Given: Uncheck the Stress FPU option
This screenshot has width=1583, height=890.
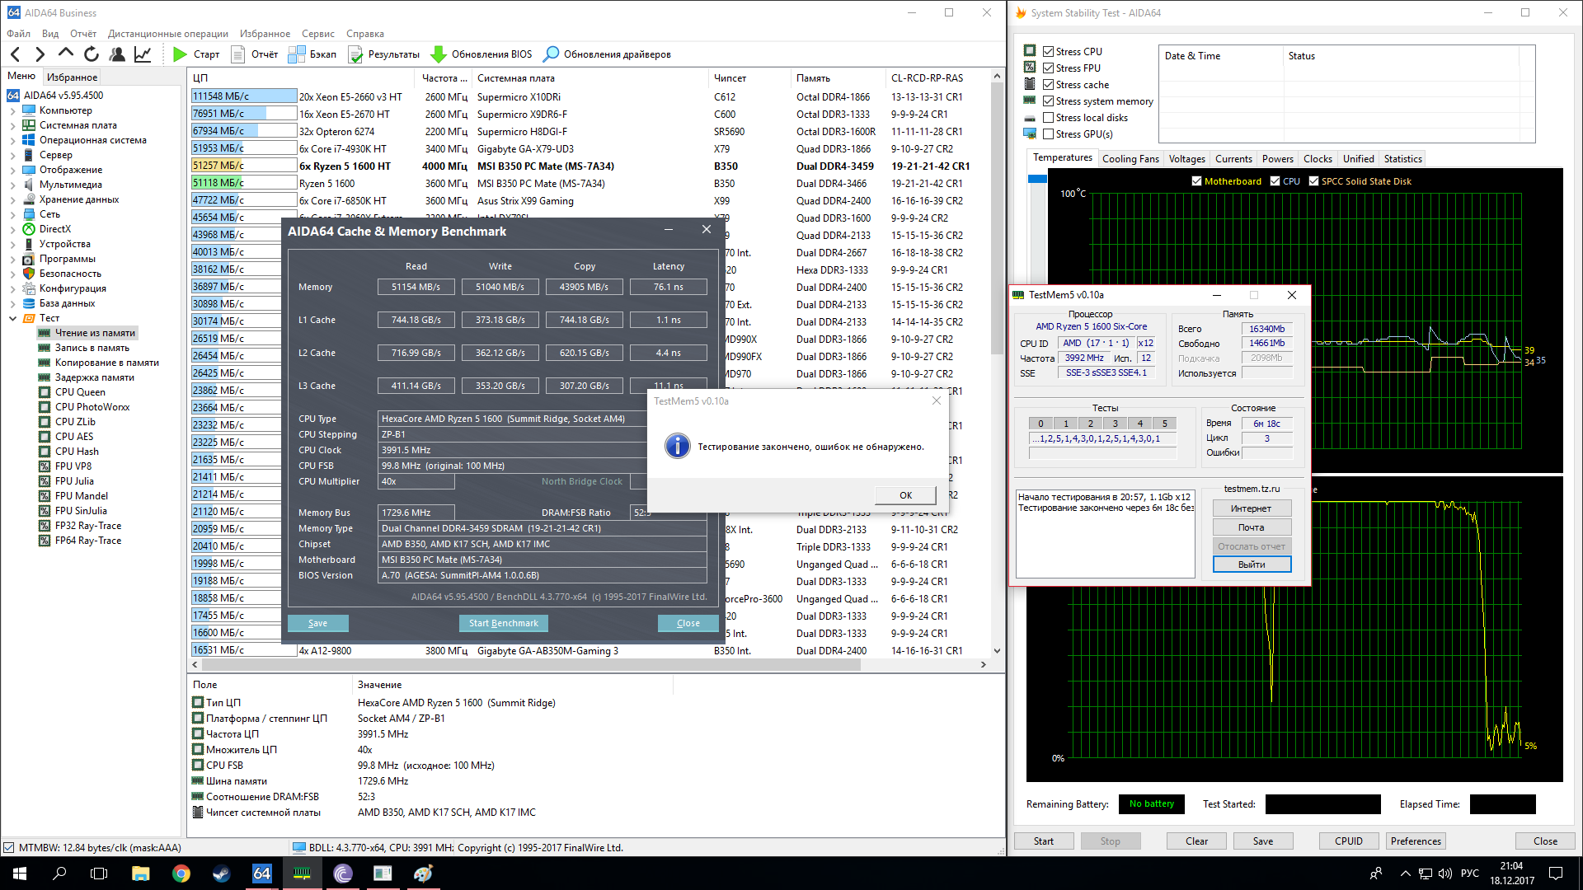Looking at the screenshot, I should pyautogui.click(x=1049, y=68).
